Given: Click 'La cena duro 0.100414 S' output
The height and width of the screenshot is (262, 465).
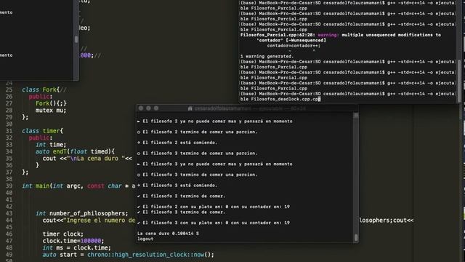Looking at the screenshot, I should tap(168, 234).
